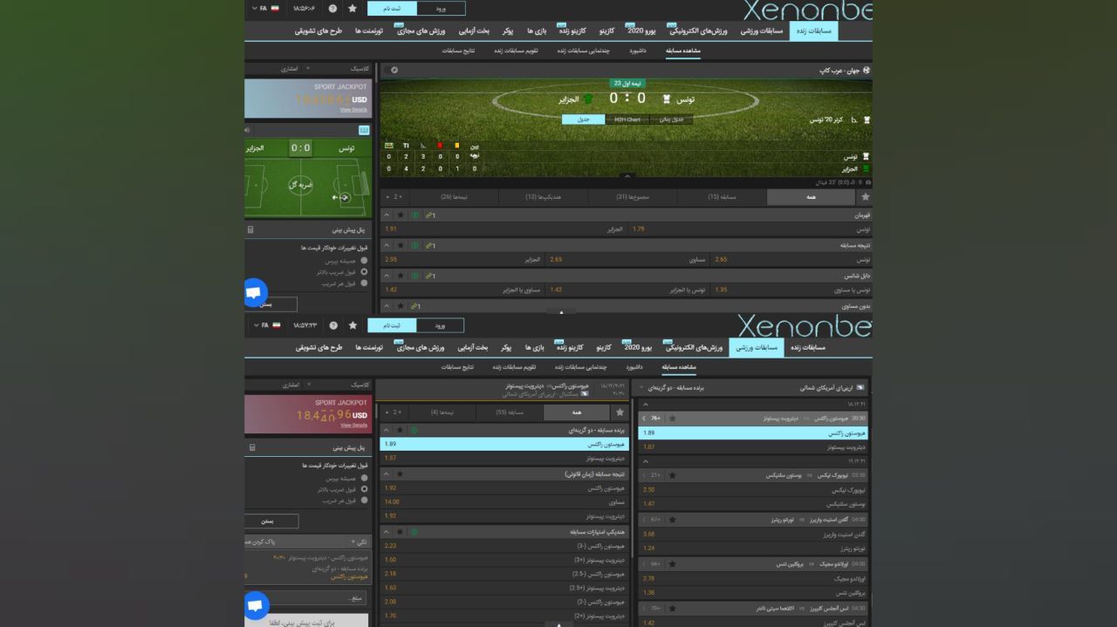This screenshot has height=627, width=1117.
Task: Star the Golden State Warriors vs Toronto match
Action: 672,520
